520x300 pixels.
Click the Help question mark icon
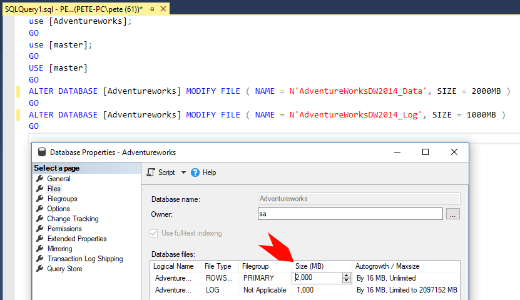(x=195, y=172)
